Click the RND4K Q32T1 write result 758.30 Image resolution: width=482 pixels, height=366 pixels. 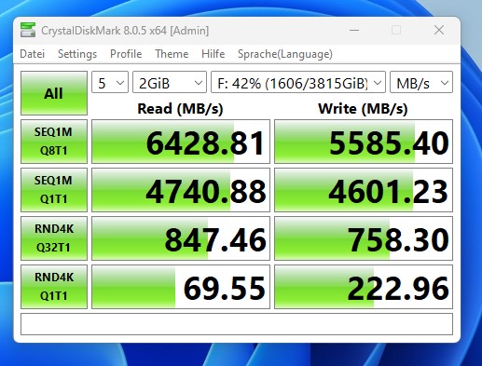click(x=364, y=238)
